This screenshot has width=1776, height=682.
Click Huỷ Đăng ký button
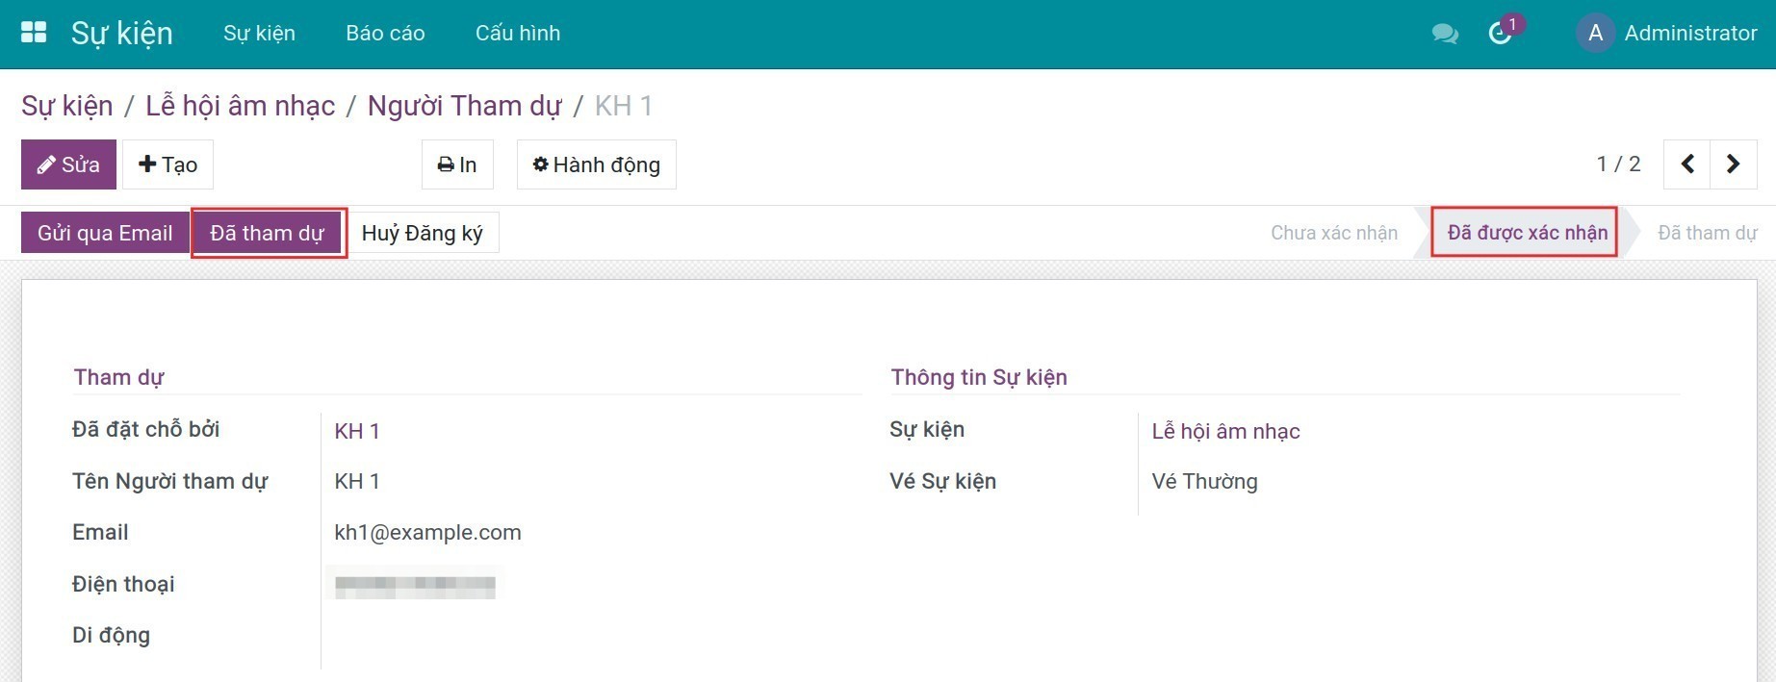[x=422, y=233]
